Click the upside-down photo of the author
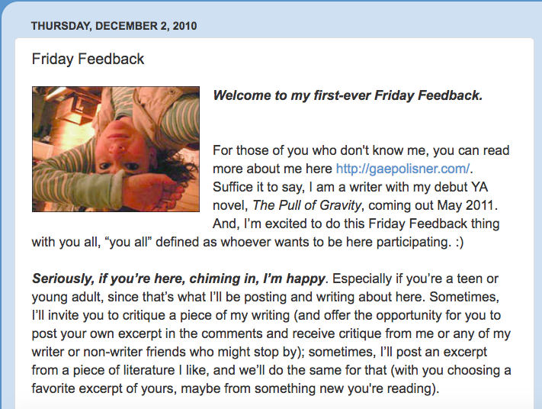The height and width of the screenshot is (409, 542). [x=115, y=149]
